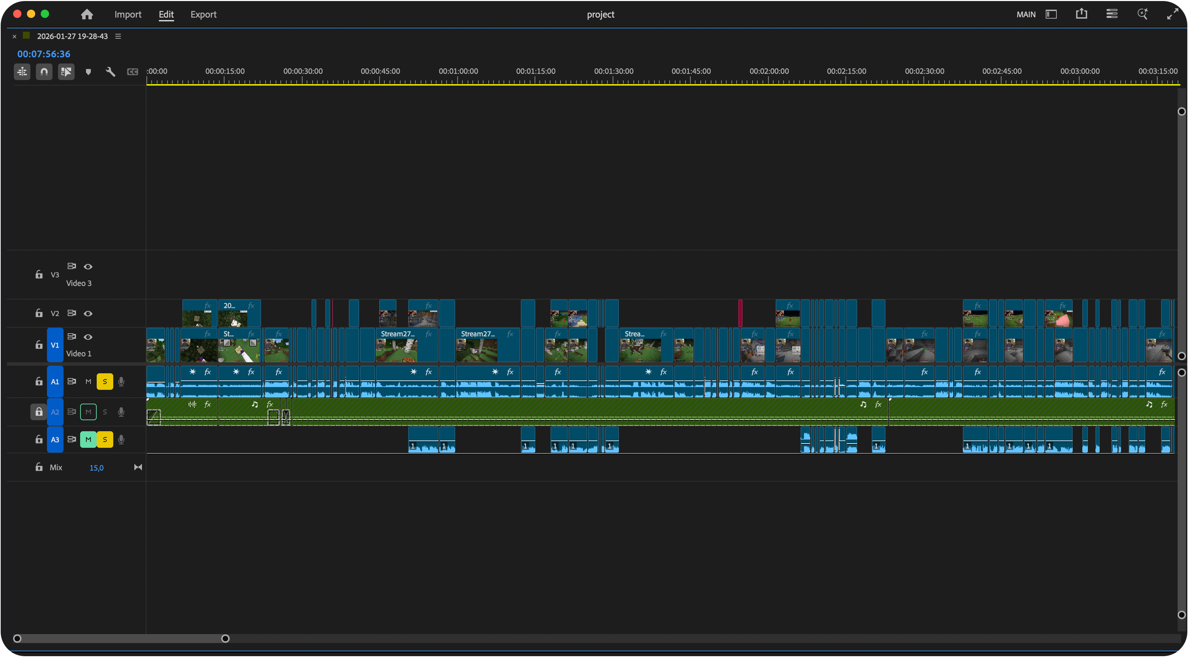The height and width of the screenshot is (661, 1188).
Task: Open the export share icon top right
Action: (1081, 14)
